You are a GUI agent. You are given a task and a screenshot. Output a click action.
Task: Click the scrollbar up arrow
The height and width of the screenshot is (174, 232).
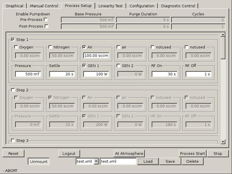[x=223, y=35]
